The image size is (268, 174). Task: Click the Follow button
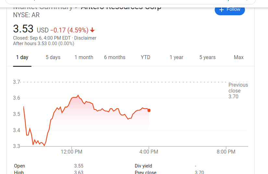click(x=230, y=9)
